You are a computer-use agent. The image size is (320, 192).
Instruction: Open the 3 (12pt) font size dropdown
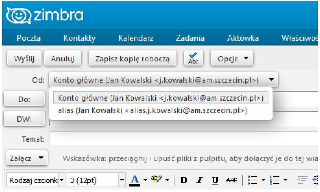point(96,180)
